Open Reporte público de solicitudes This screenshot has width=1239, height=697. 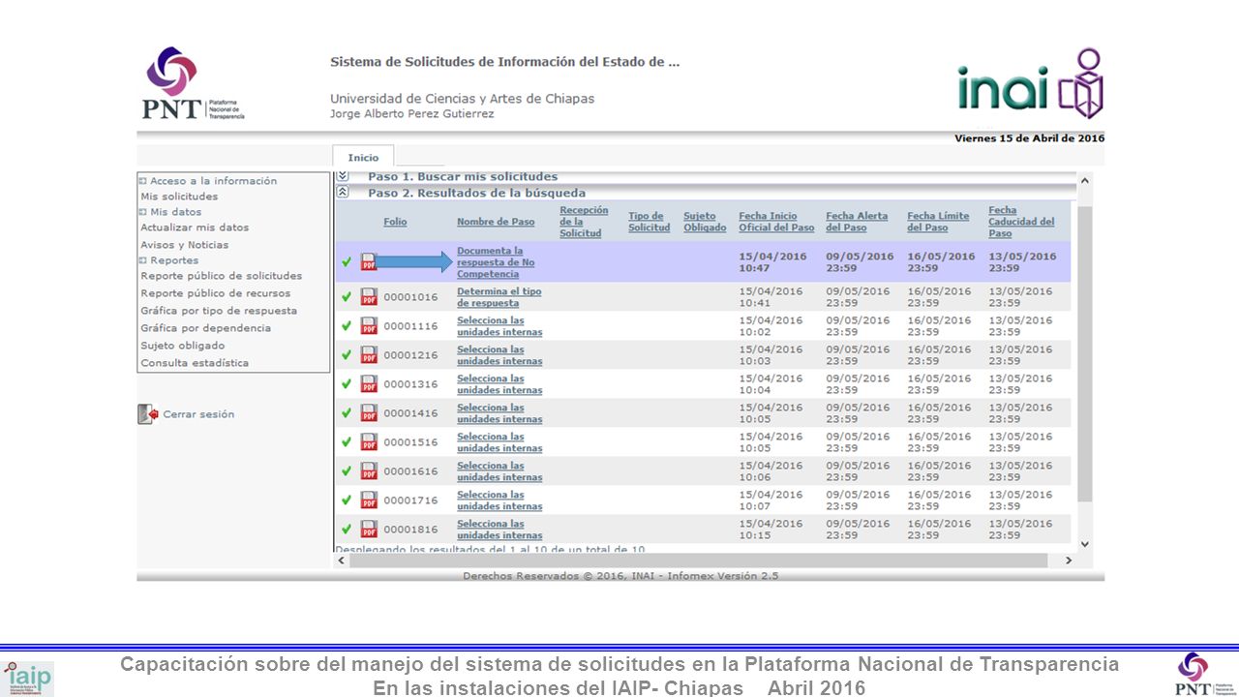[x=222, y=276]
